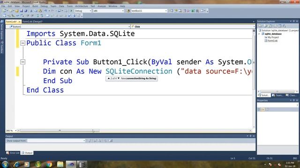
Task: Open the Tools menu
Action: pos(70,6)
